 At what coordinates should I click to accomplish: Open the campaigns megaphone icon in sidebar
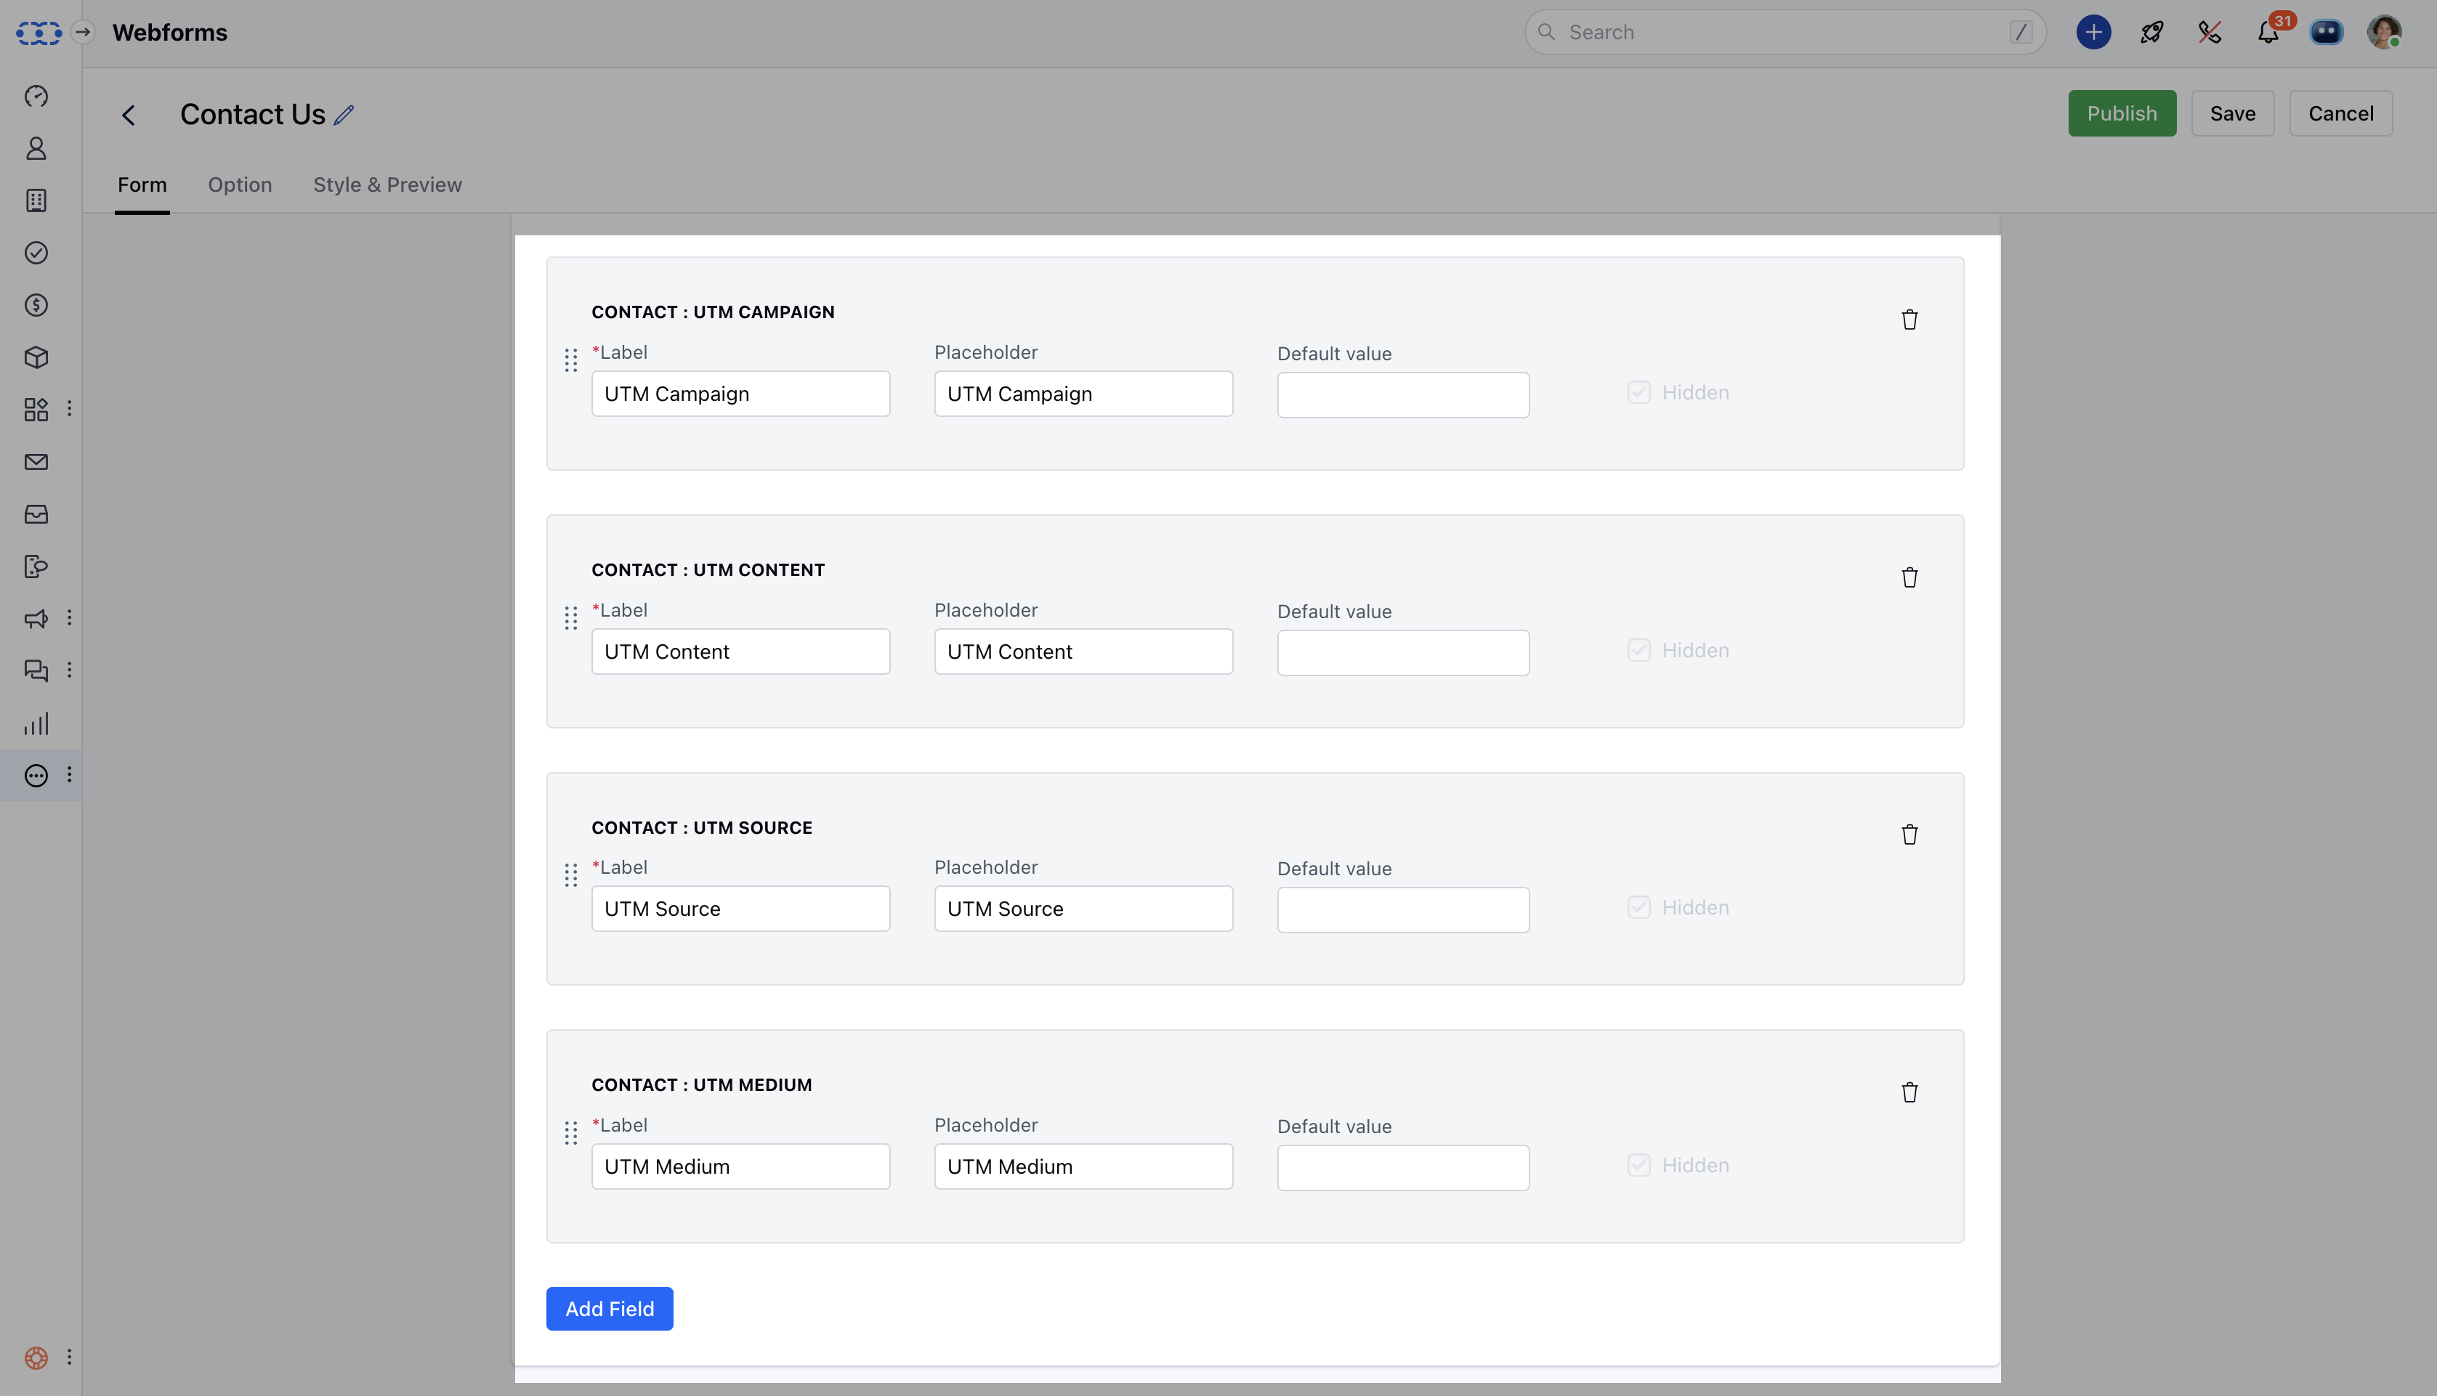pos(36,620)
